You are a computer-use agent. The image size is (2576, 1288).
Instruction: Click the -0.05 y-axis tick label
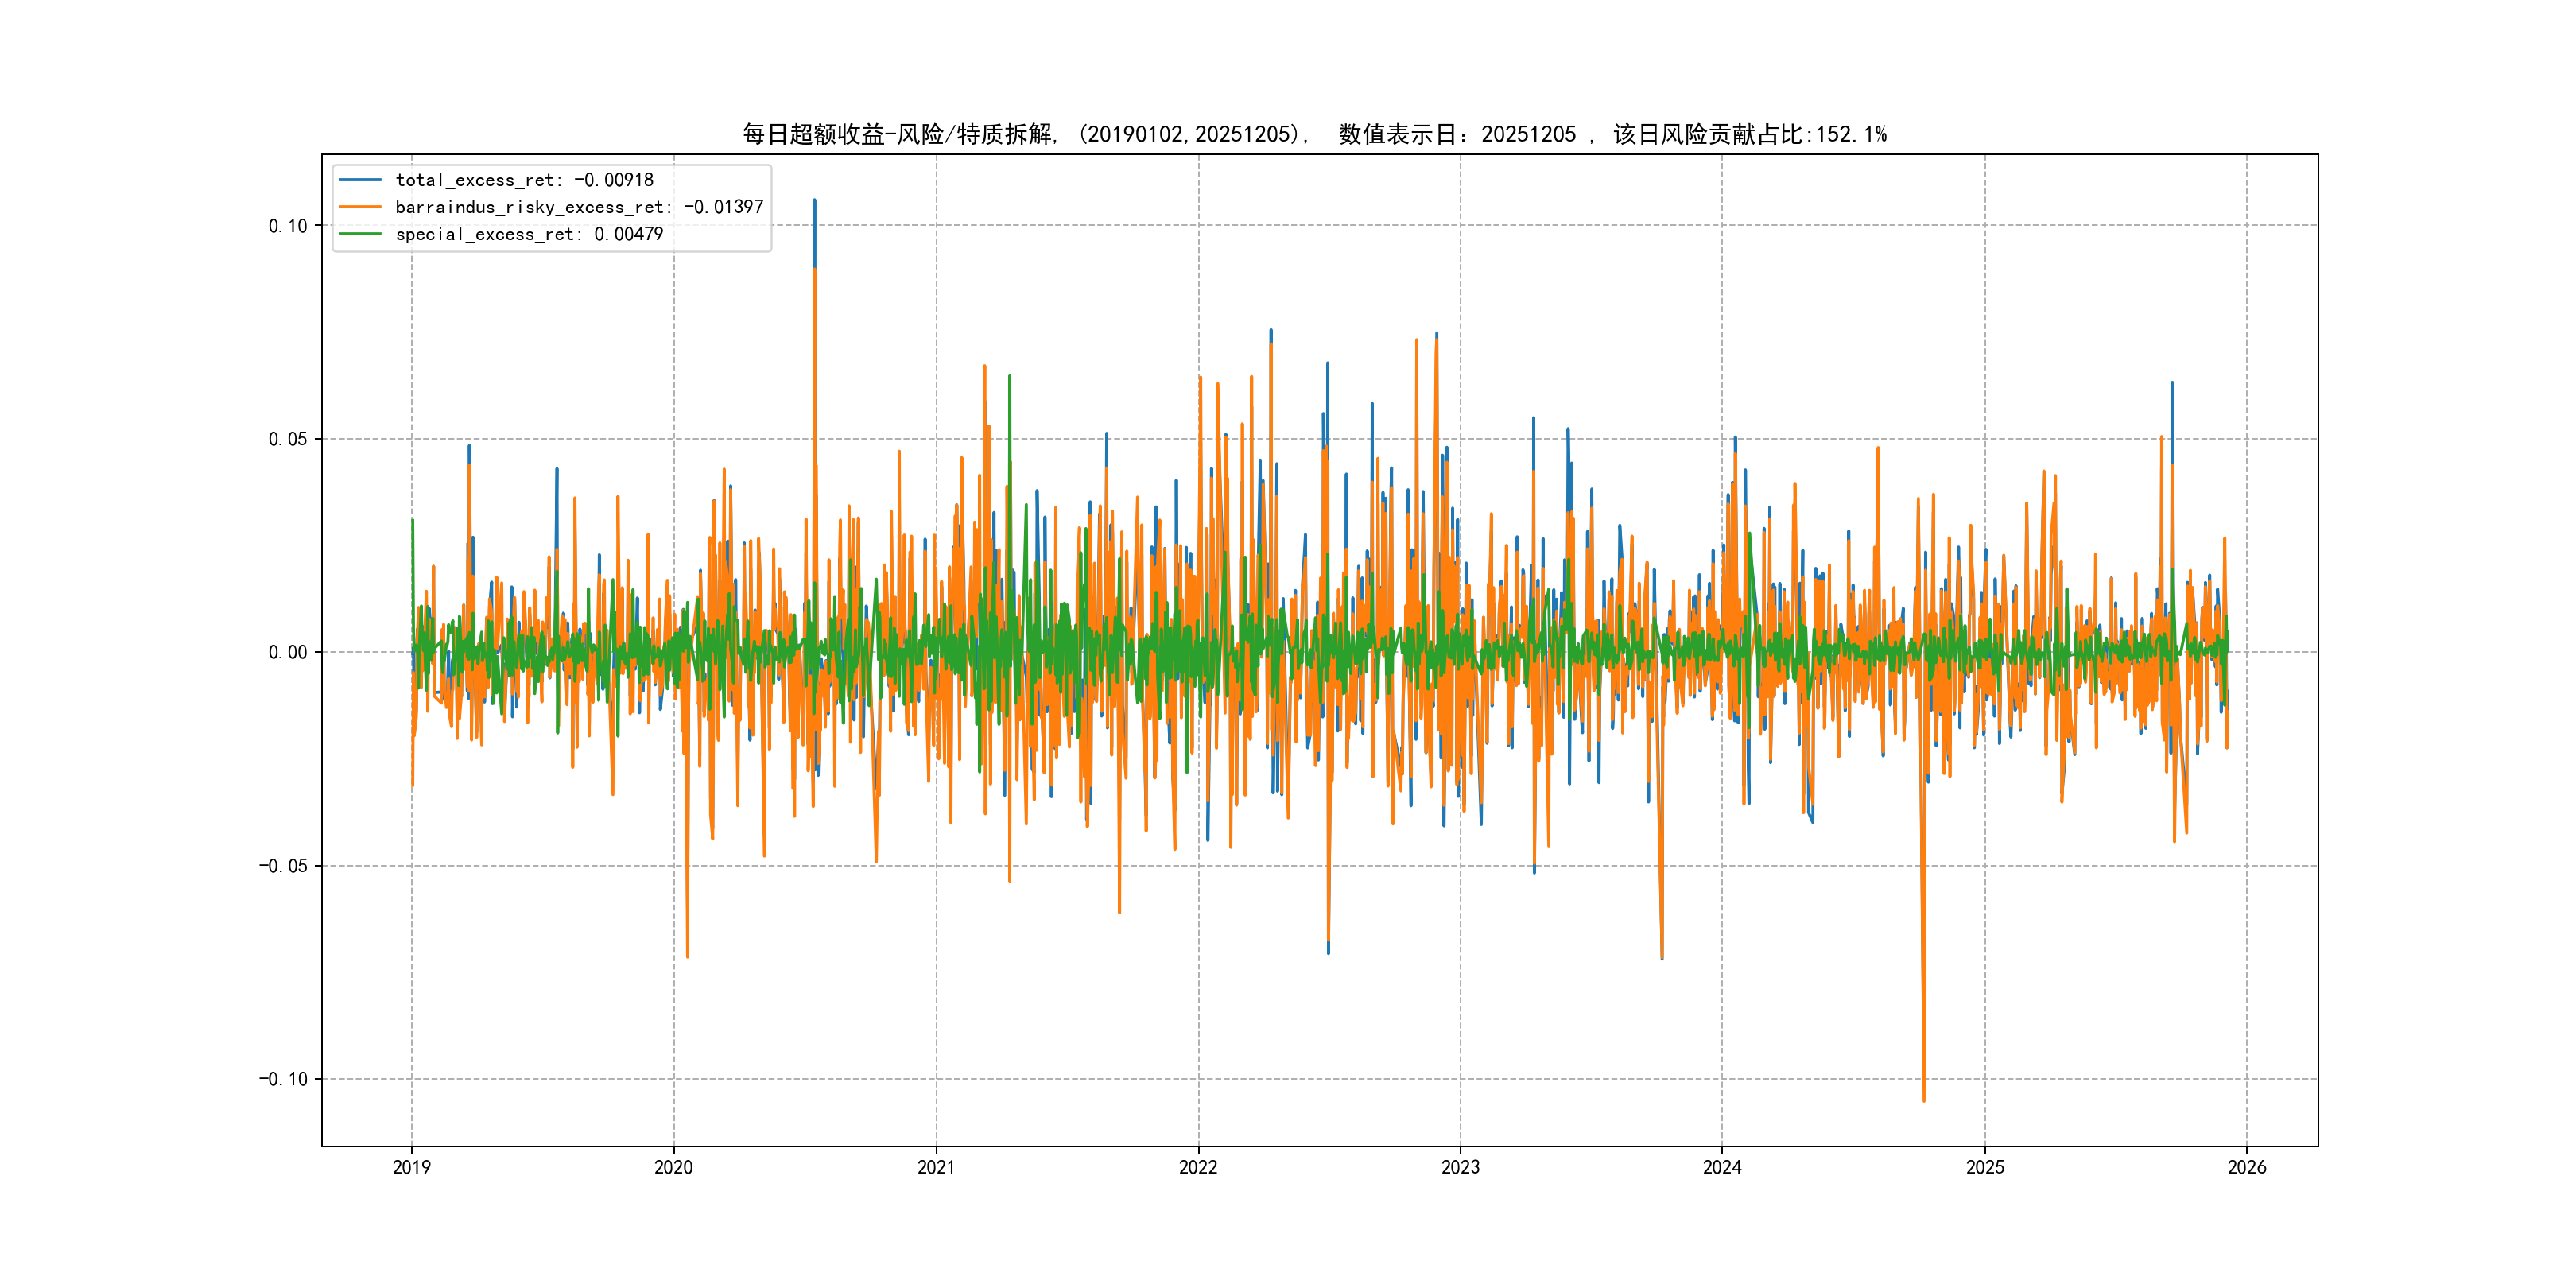pos(283,866)
